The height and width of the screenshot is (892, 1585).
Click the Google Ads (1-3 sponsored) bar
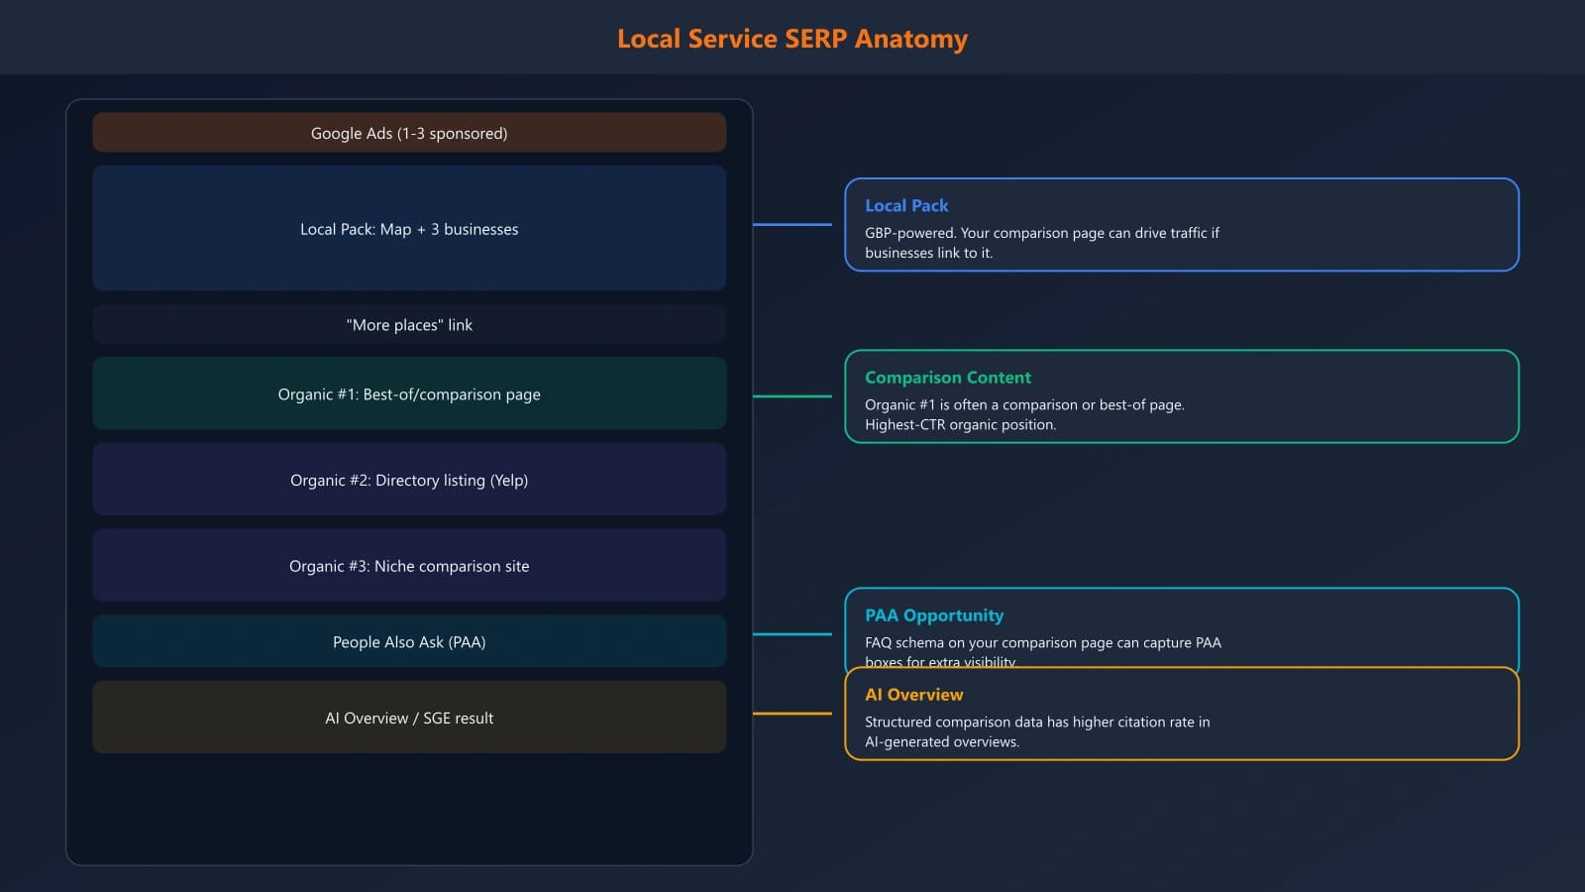(408, 132)
